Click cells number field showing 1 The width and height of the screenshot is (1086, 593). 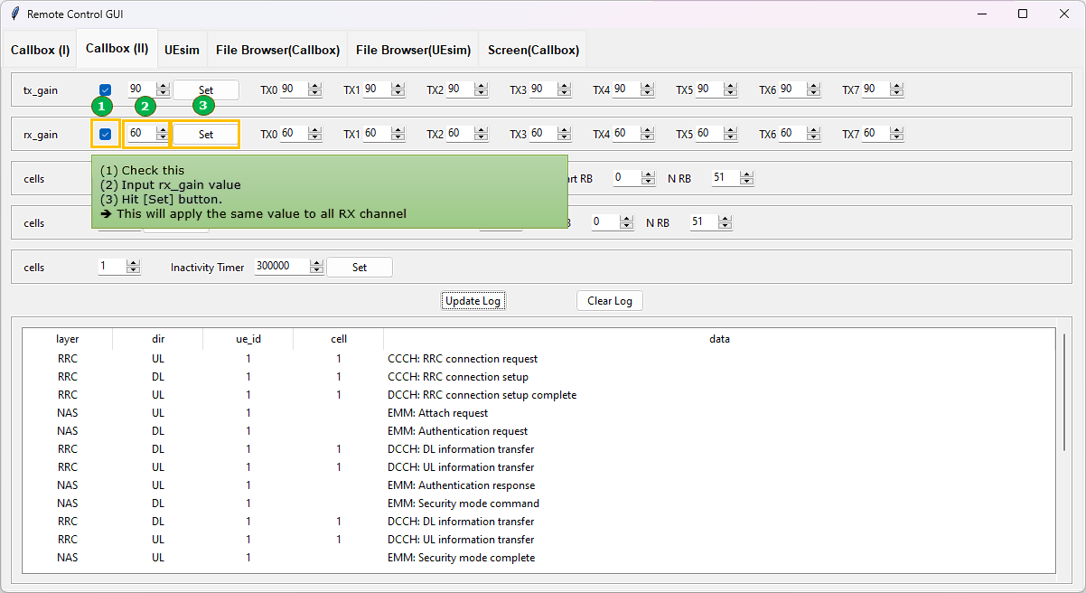[112, 267]
